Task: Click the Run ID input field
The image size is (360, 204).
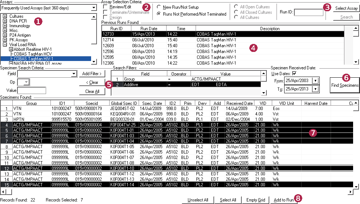Action: [x=308, y=12]
